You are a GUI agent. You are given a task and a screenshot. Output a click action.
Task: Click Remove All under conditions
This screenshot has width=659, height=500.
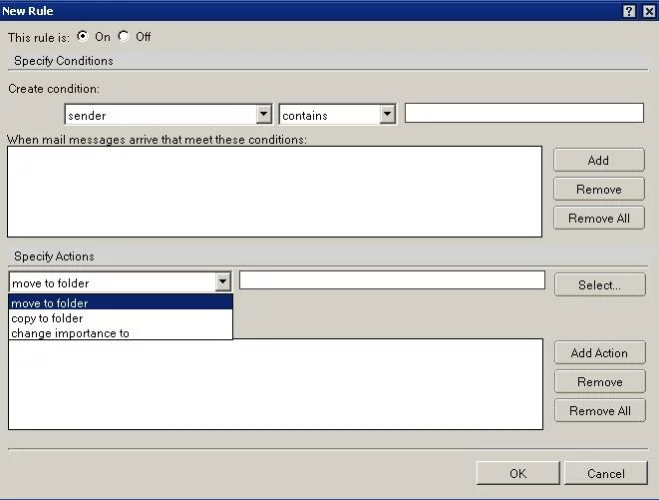599,219
